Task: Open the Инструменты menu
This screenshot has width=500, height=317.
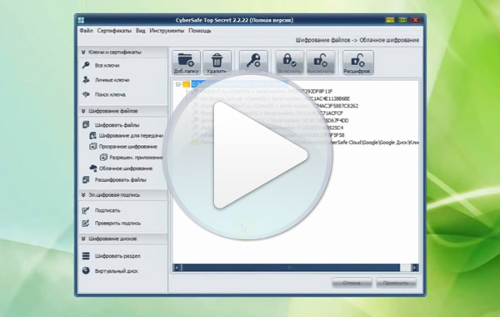Action: pyautogui.click(x=167, y=31)
